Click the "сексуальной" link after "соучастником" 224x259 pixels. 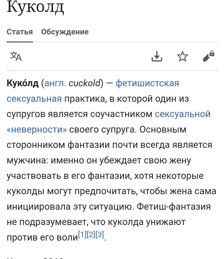point(183,114)
